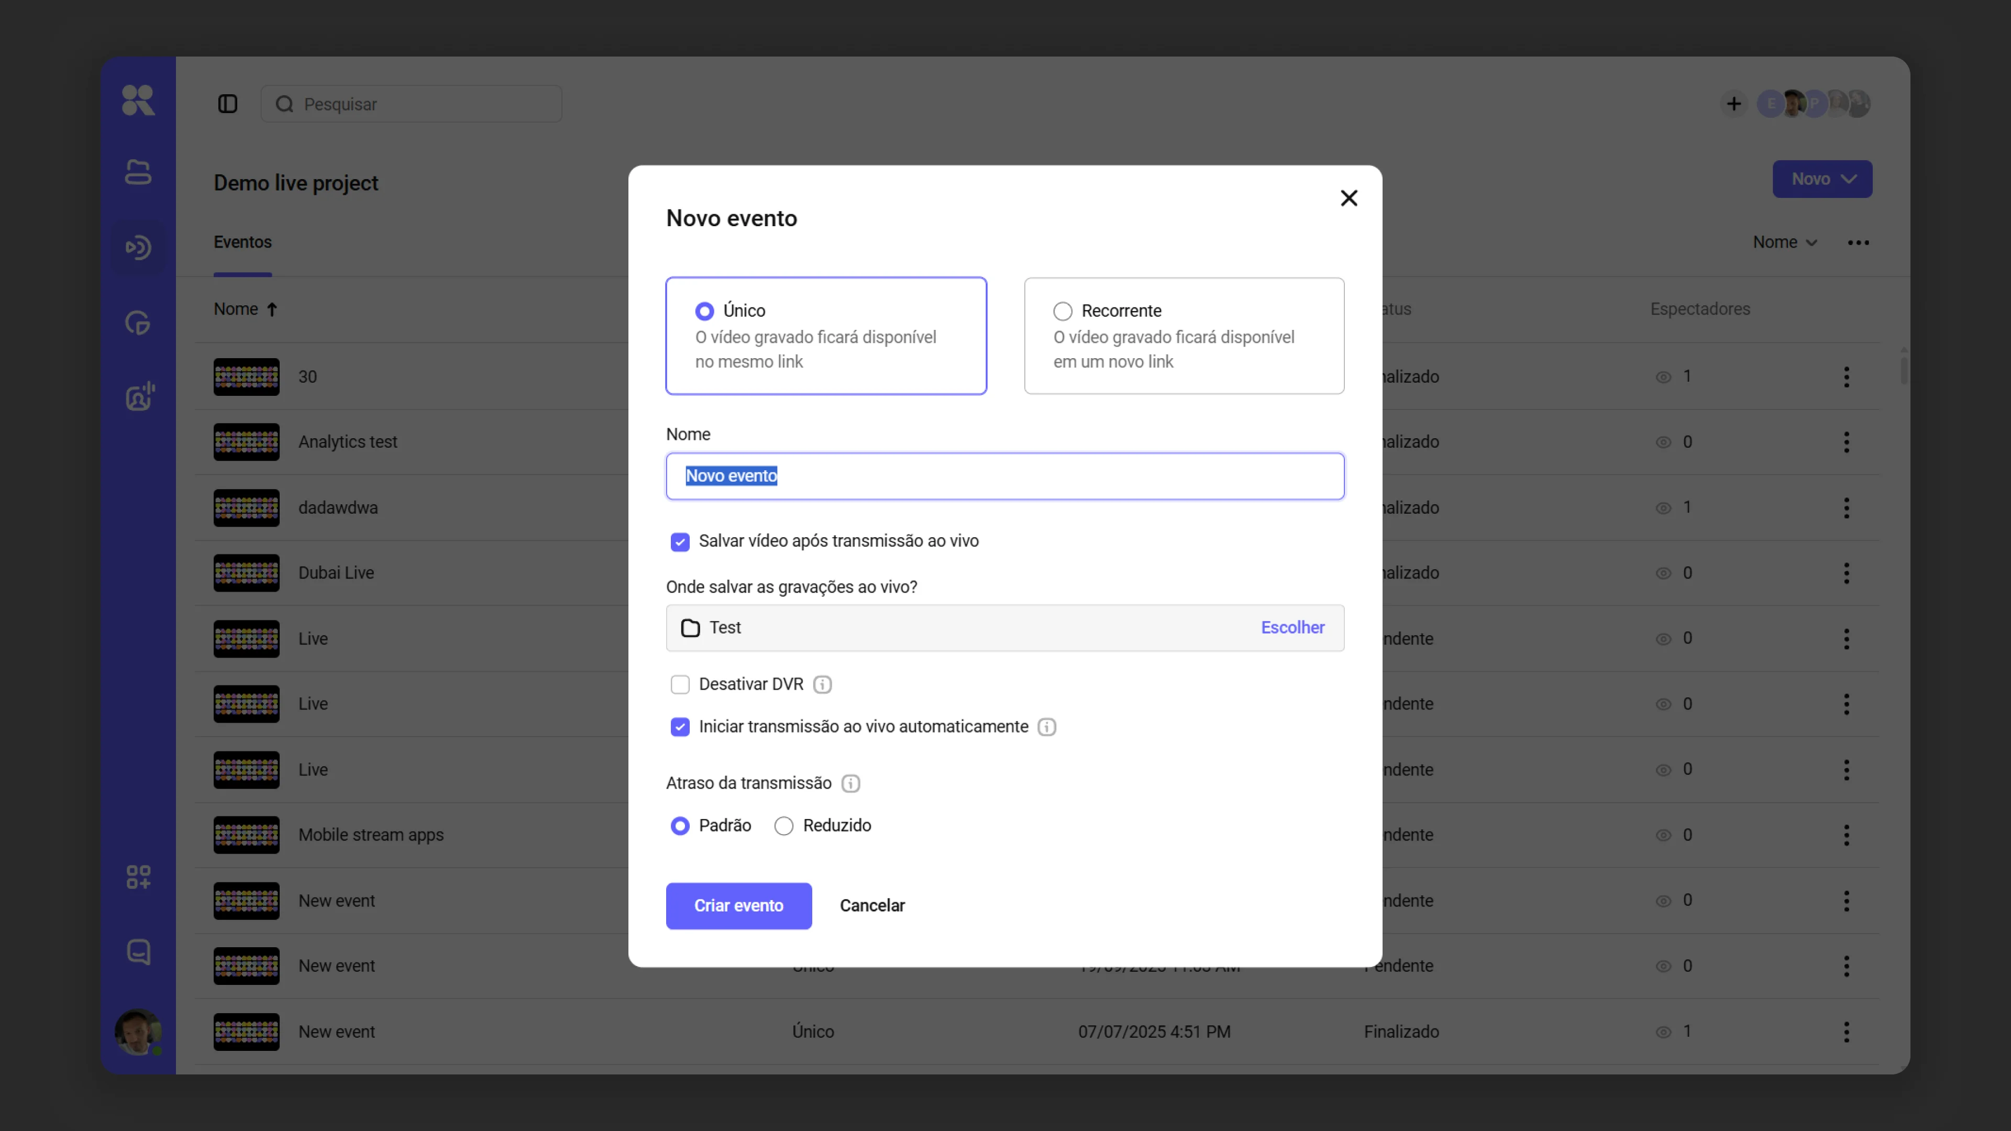The image size is (2011, 1131).
Task: Select Reduzido transmission delay
Action: pos(784,826)
